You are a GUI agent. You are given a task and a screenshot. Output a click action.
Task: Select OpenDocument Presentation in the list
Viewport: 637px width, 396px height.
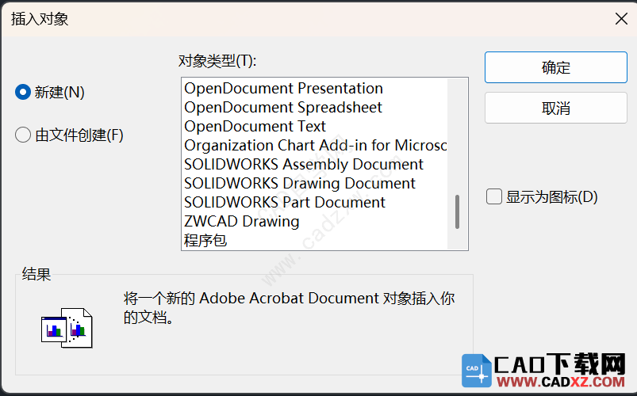click(314, 88)
